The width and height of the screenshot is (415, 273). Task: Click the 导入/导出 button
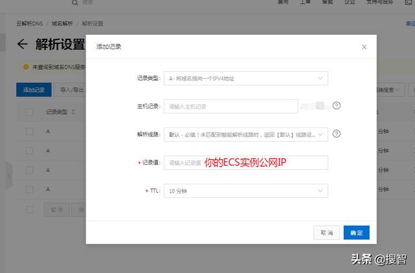[69, 90]
